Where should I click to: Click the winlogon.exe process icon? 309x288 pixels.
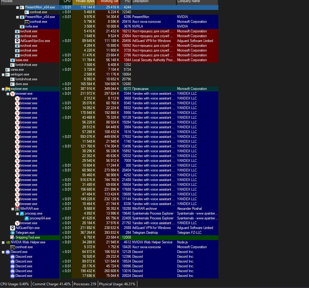pyautogui.click(x=8, y=74)
